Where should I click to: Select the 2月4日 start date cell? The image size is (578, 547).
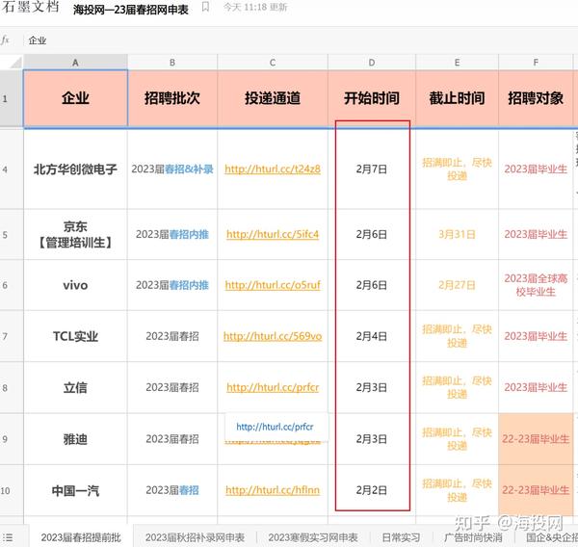372,336
